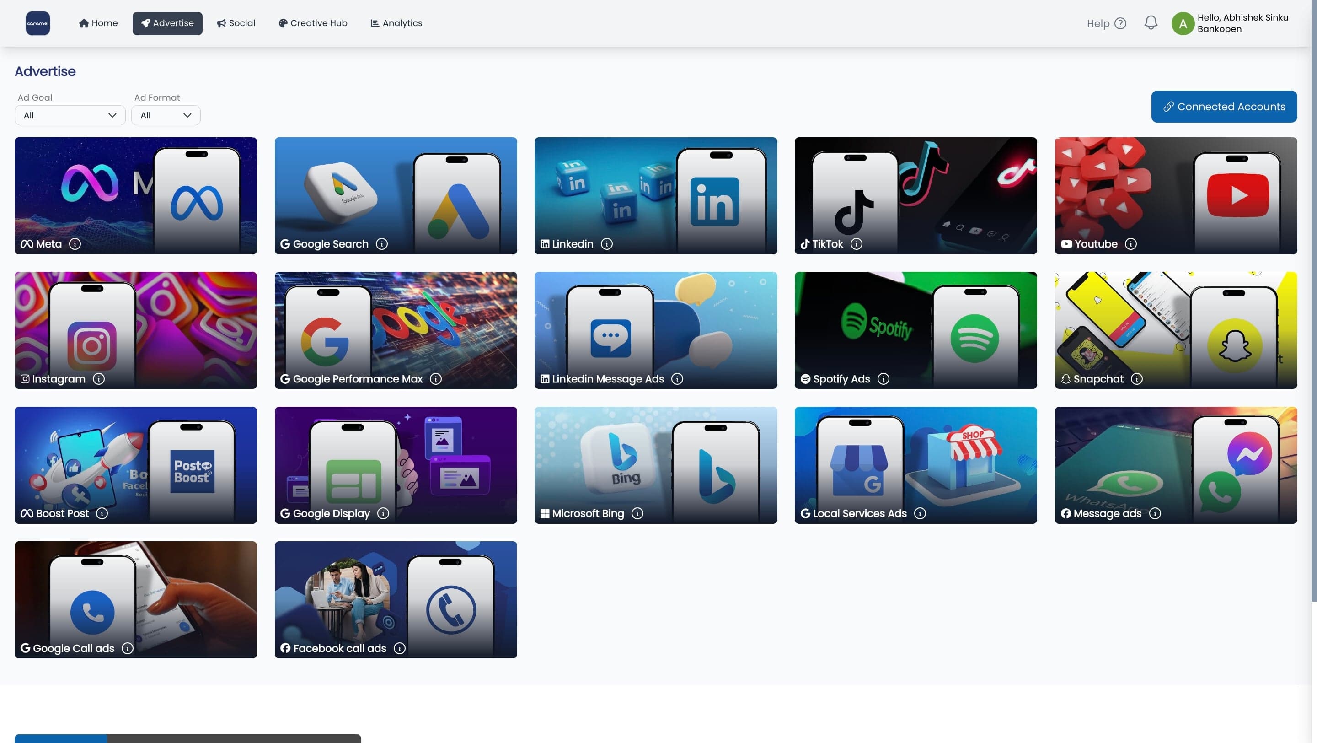Open the Analytics tab
1317x743 pixels.
point(396,23)
